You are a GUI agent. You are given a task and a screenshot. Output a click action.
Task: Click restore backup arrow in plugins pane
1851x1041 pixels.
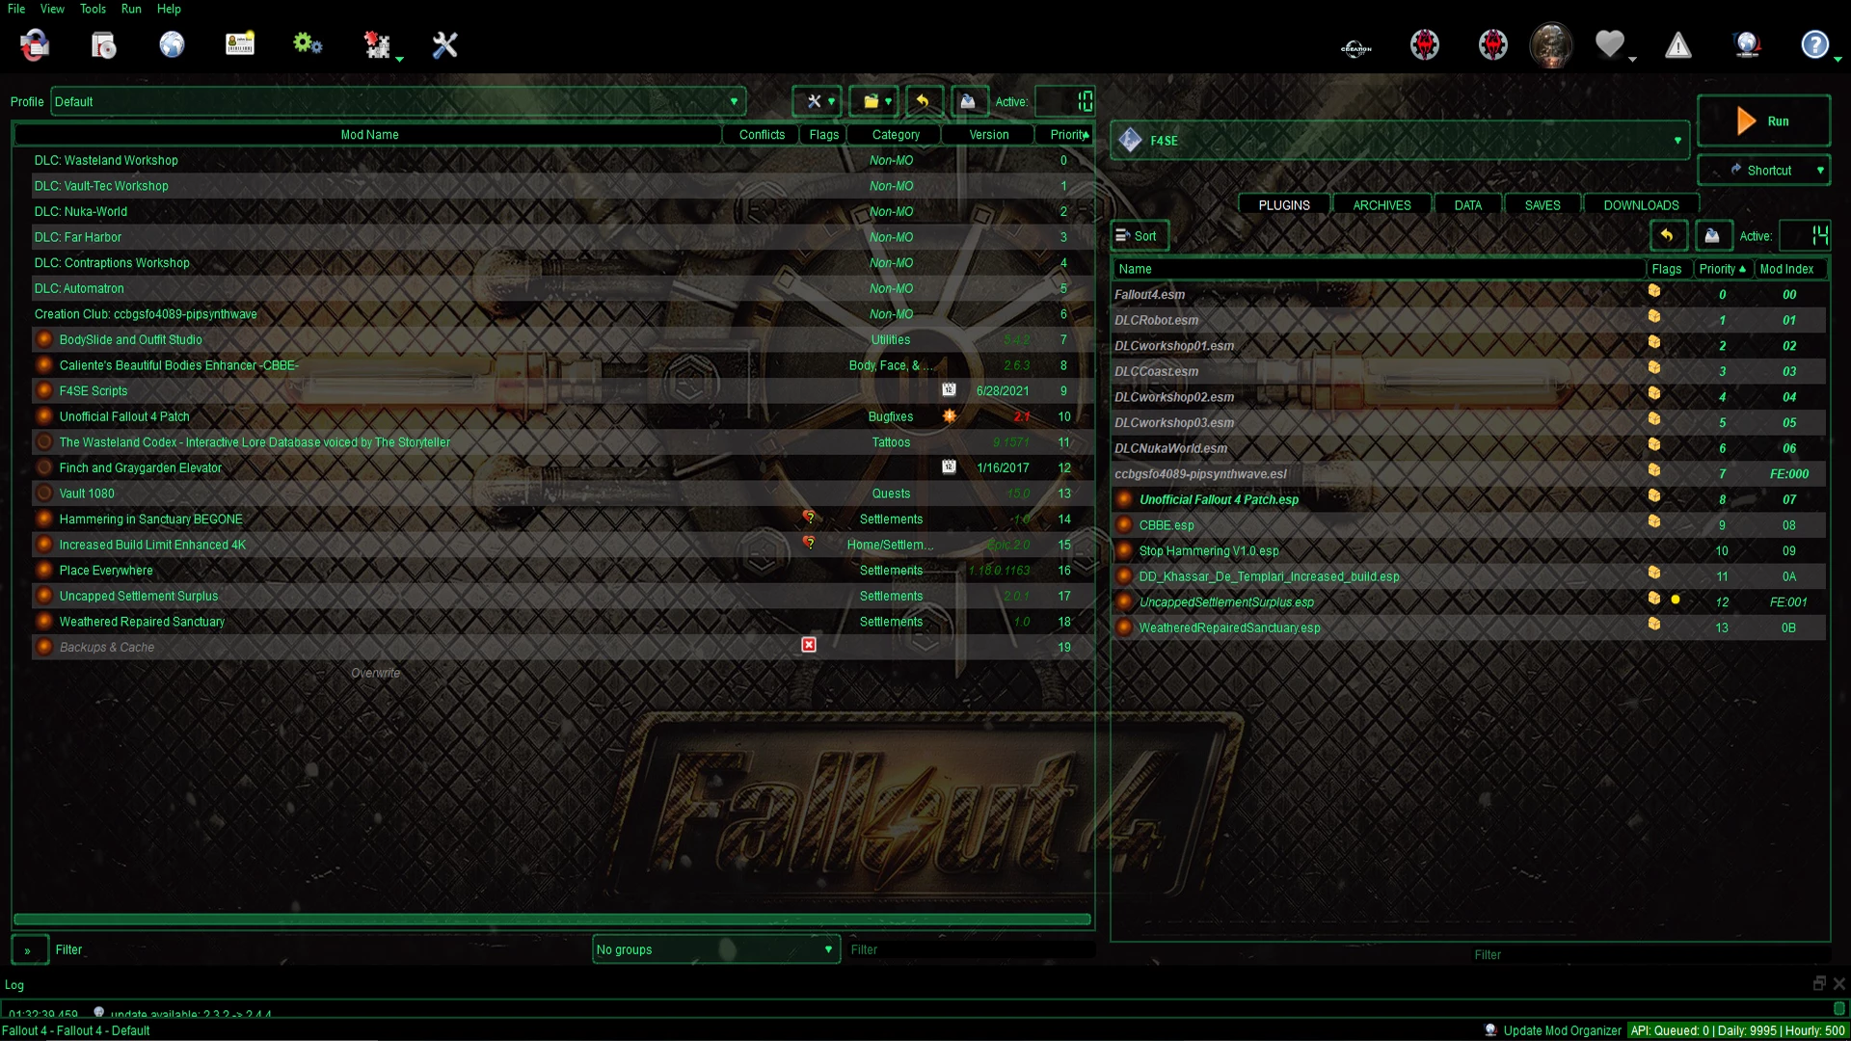point(1668,235)
